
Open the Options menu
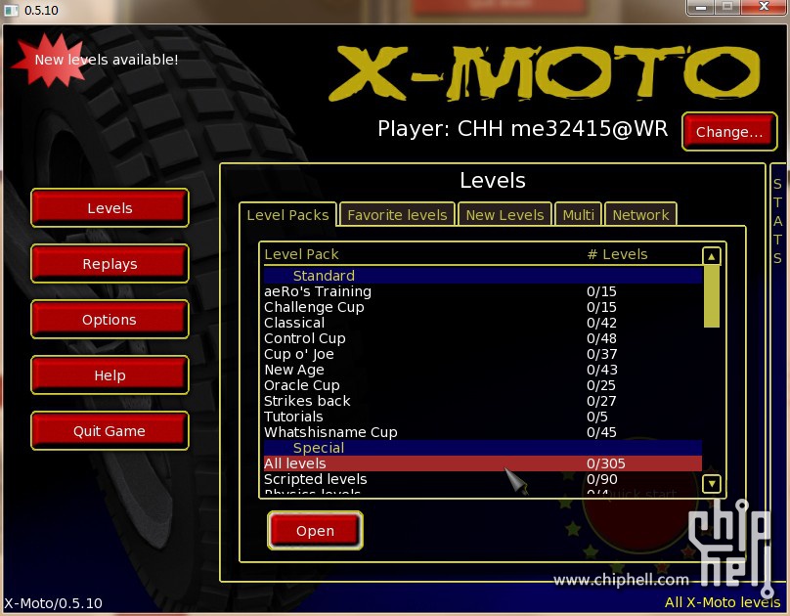[x=110, y=320]
